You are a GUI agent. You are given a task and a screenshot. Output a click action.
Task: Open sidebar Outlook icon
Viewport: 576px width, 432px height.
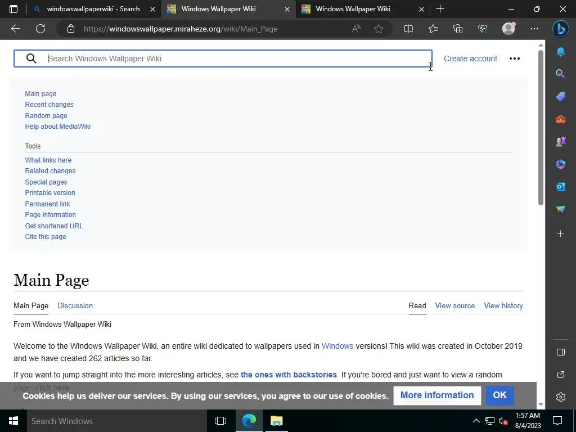561,187
